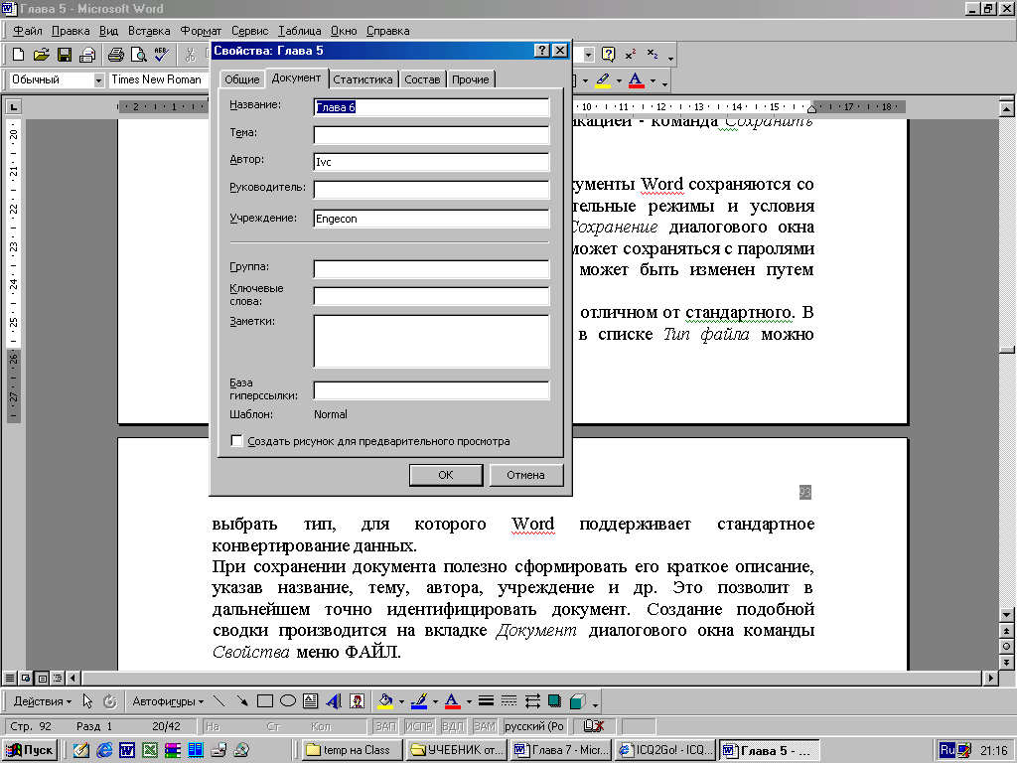Click the Автор input field
Viewport: 1017px width, 763px height.
[431, 162]
